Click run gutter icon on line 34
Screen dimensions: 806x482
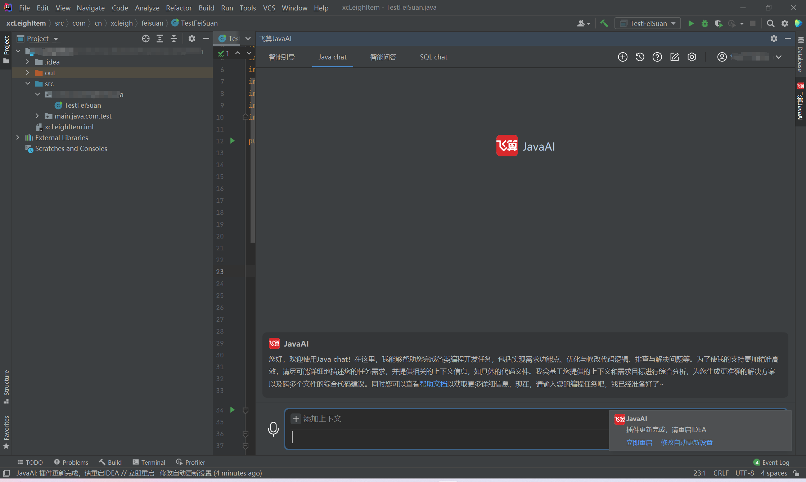click(232, 410)
